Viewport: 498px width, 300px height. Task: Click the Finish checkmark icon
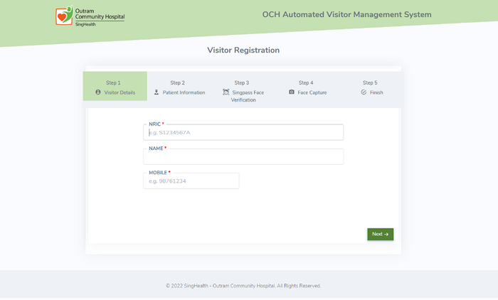[364, 92]
